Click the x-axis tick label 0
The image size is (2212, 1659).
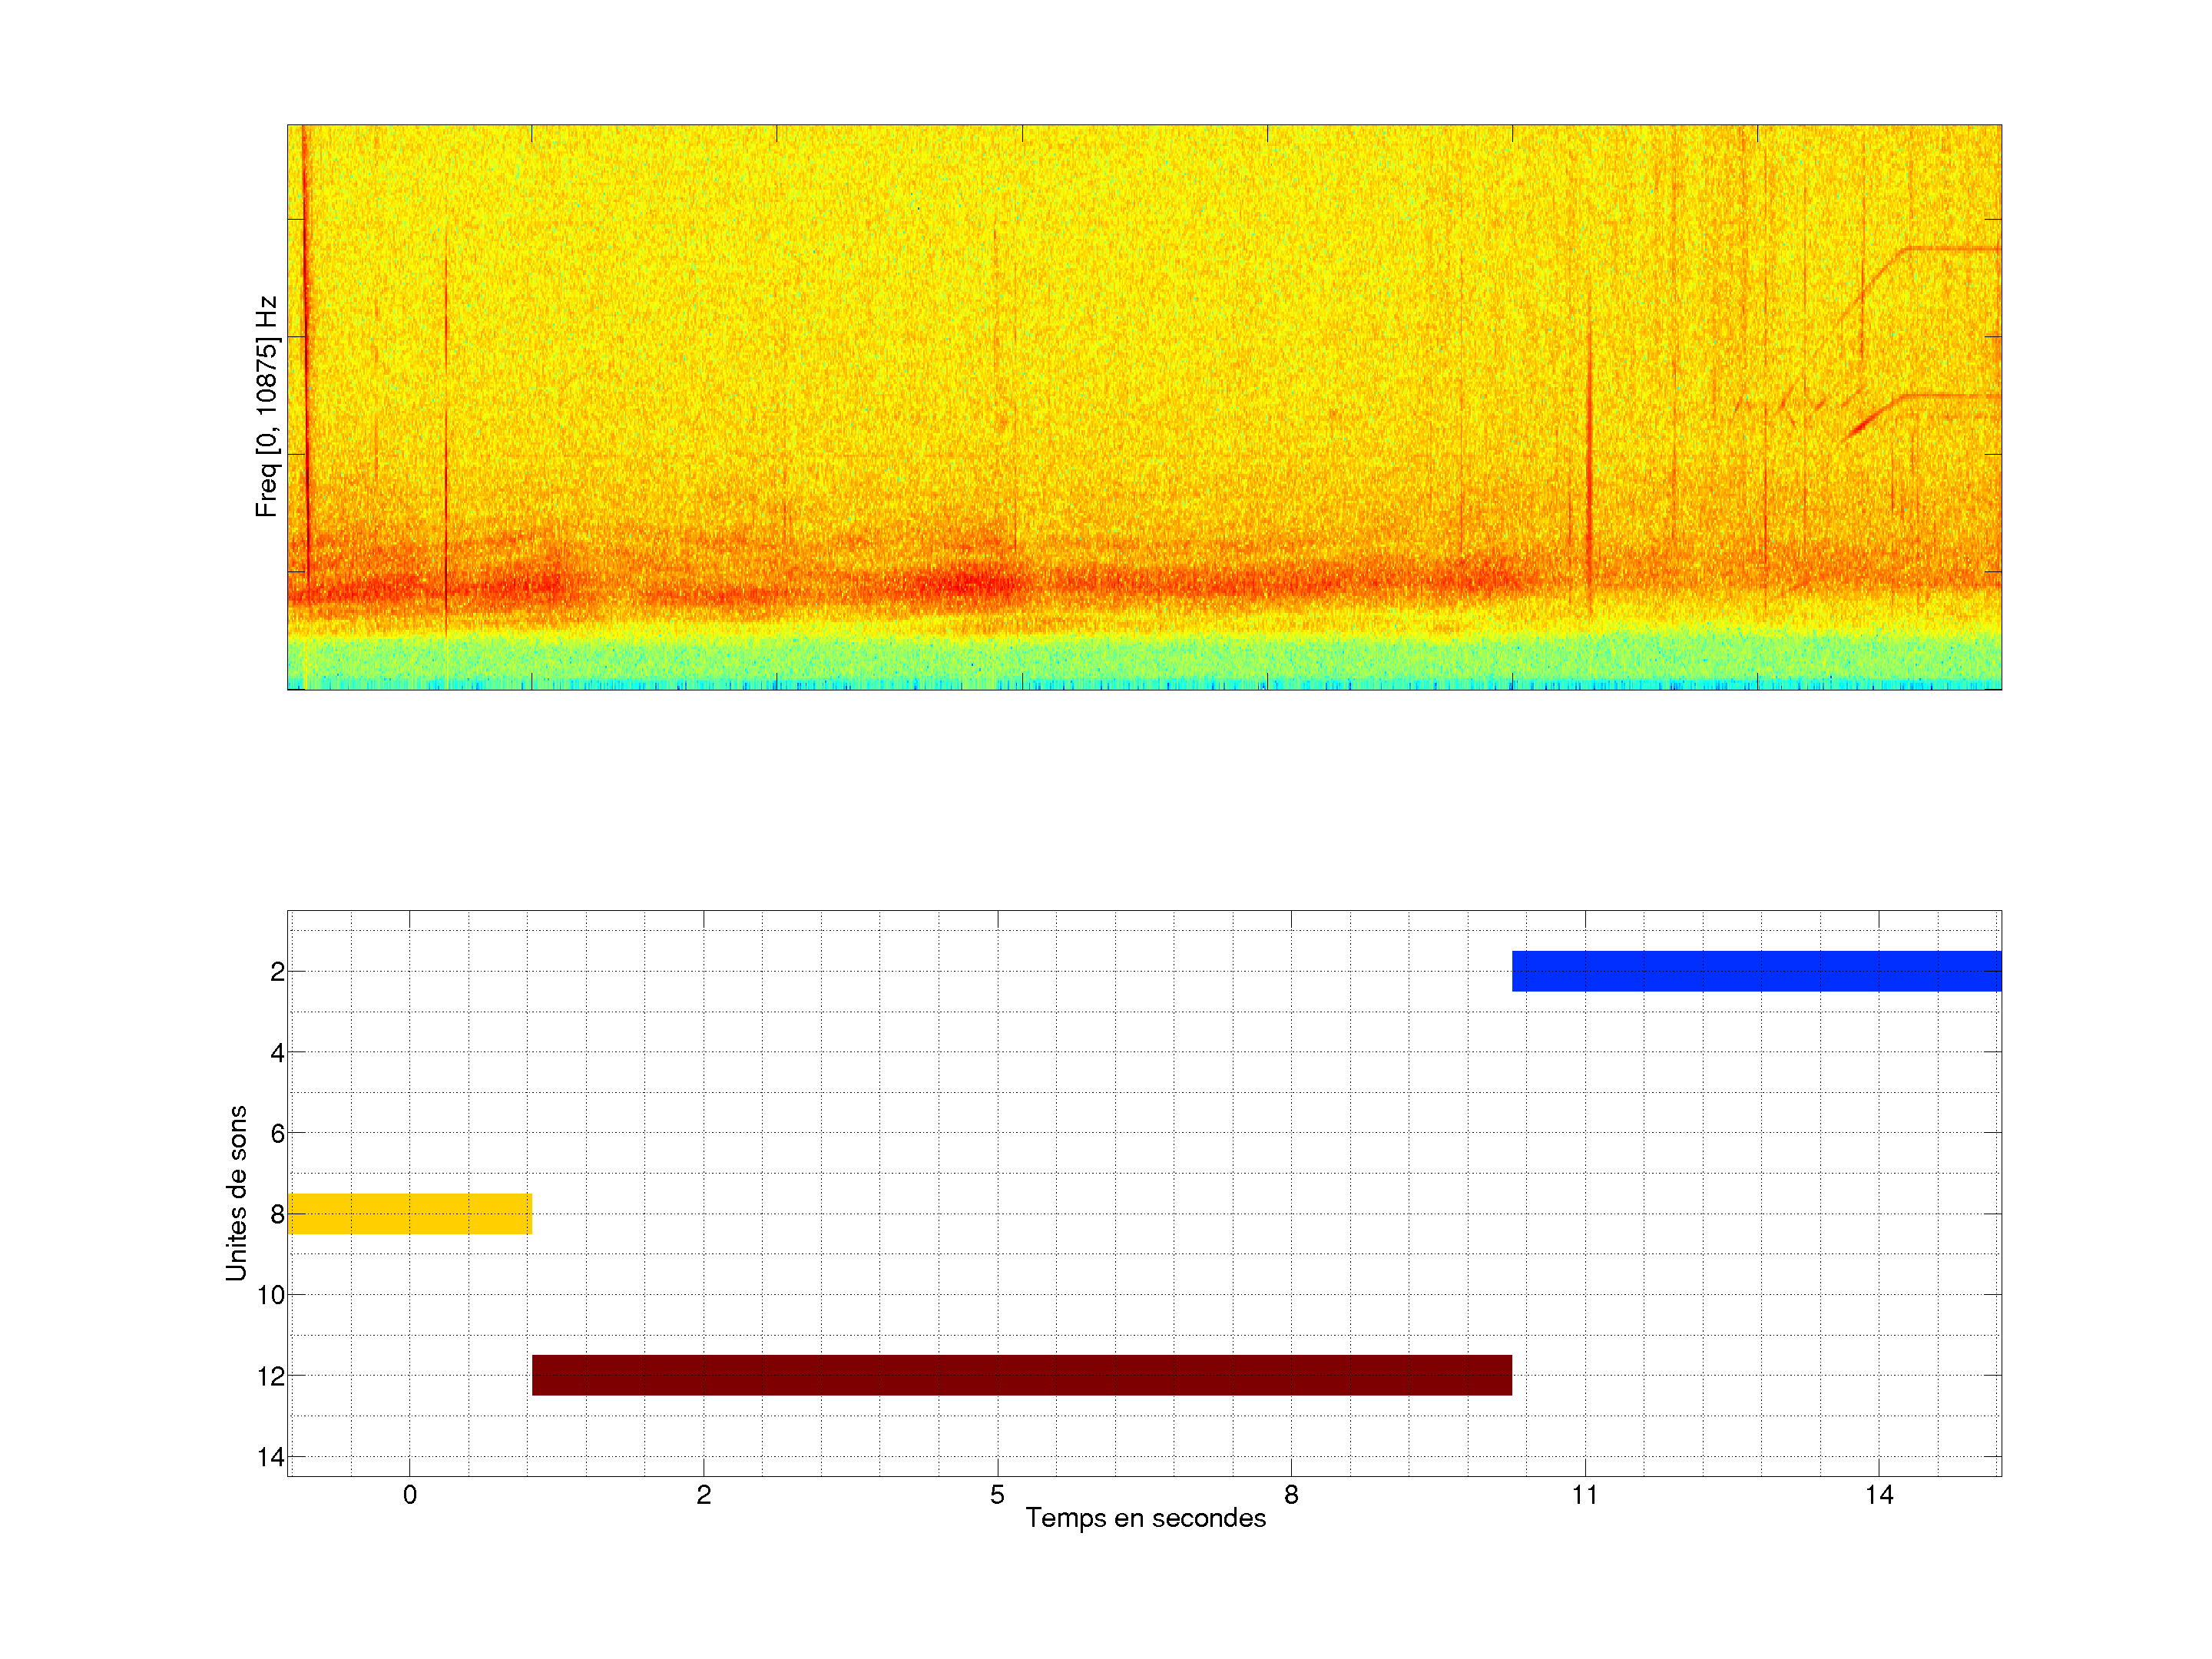coord(409,1495)
